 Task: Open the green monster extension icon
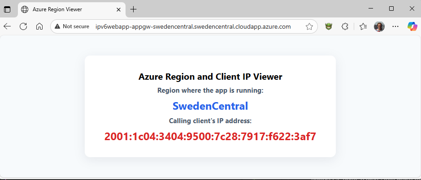(329, 26)
